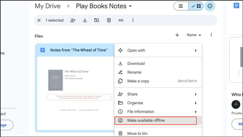This screenshot has width=243, height=137.
Task: Toggle the view details info button
Action: (x=210, y=6)
